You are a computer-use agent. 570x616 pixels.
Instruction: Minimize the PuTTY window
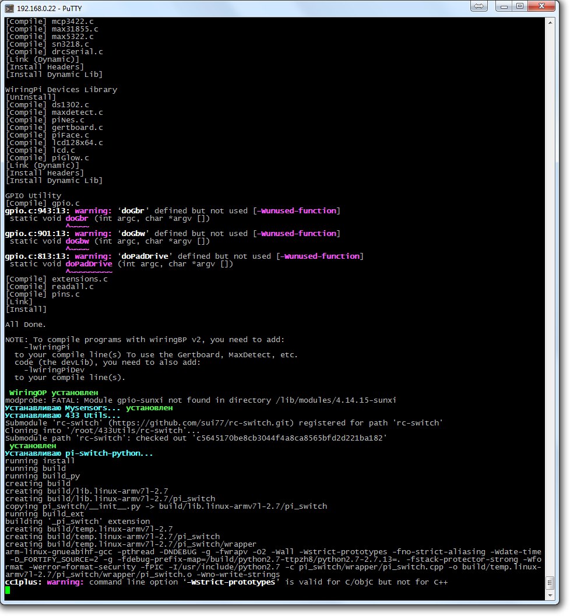click(504, 6)
